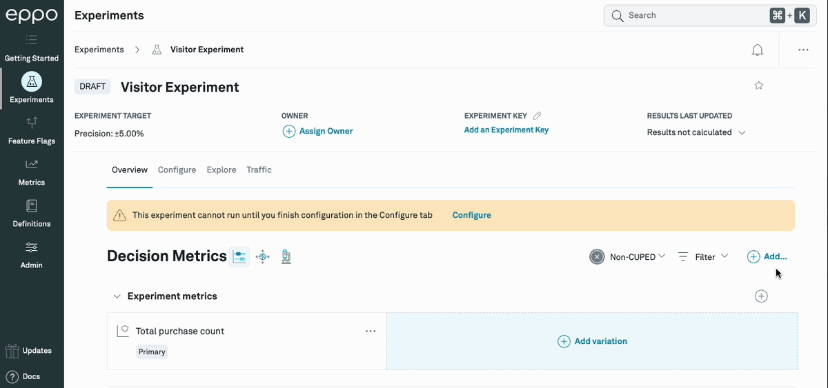828x388 pixels.
Task: Click the Search input field
Action: [x=690, y=15]
